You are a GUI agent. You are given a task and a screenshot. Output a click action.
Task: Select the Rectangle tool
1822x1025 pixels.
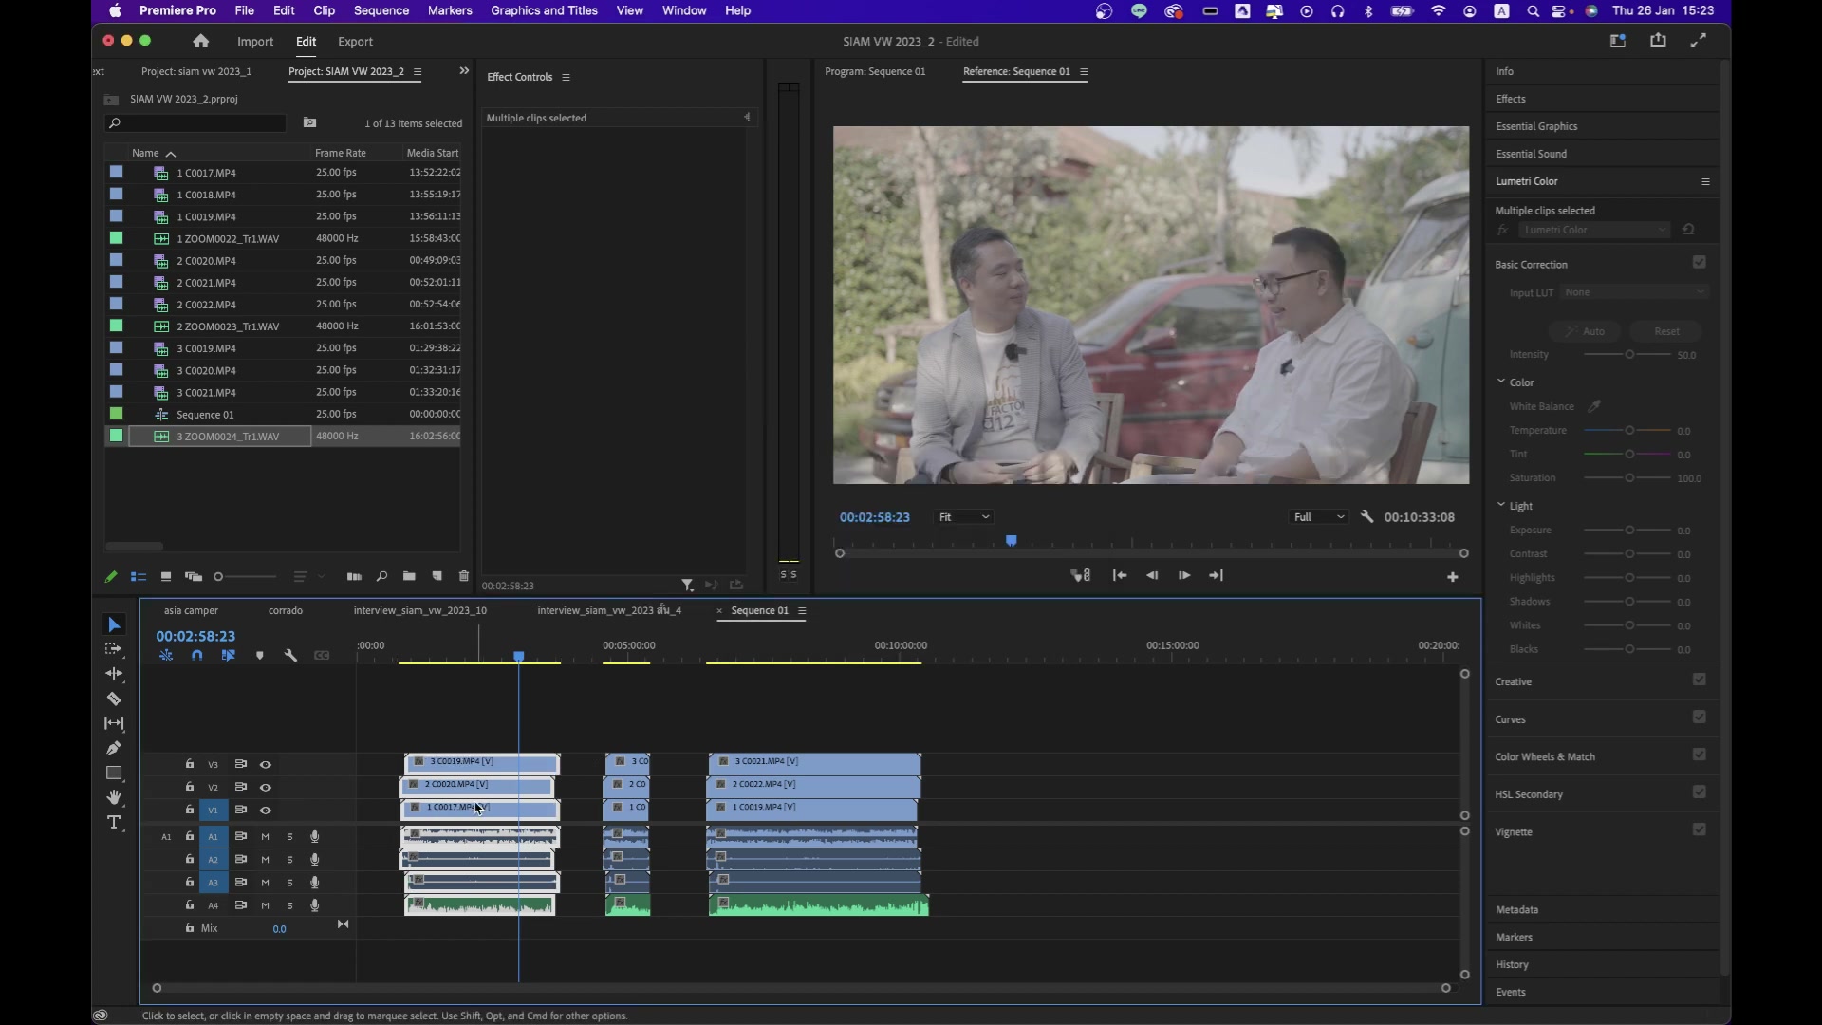tap(114, 773)
